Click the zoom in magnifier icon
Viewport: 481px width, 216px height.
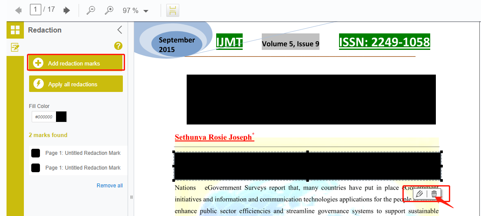tap(109, 10)
